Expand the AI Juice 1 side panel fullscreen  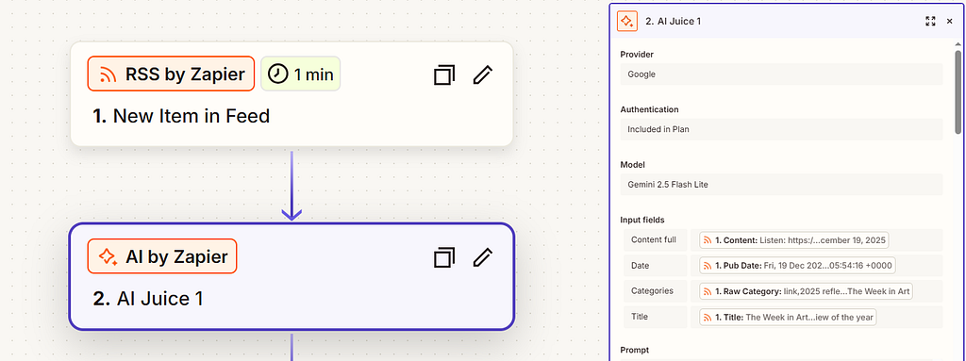click(930, 21)
